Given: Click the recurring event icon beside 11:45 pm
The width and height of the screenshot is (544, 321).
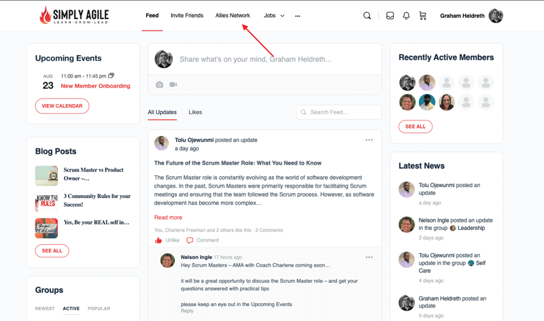Looking at the screenshot, I should tap(111, 75).
